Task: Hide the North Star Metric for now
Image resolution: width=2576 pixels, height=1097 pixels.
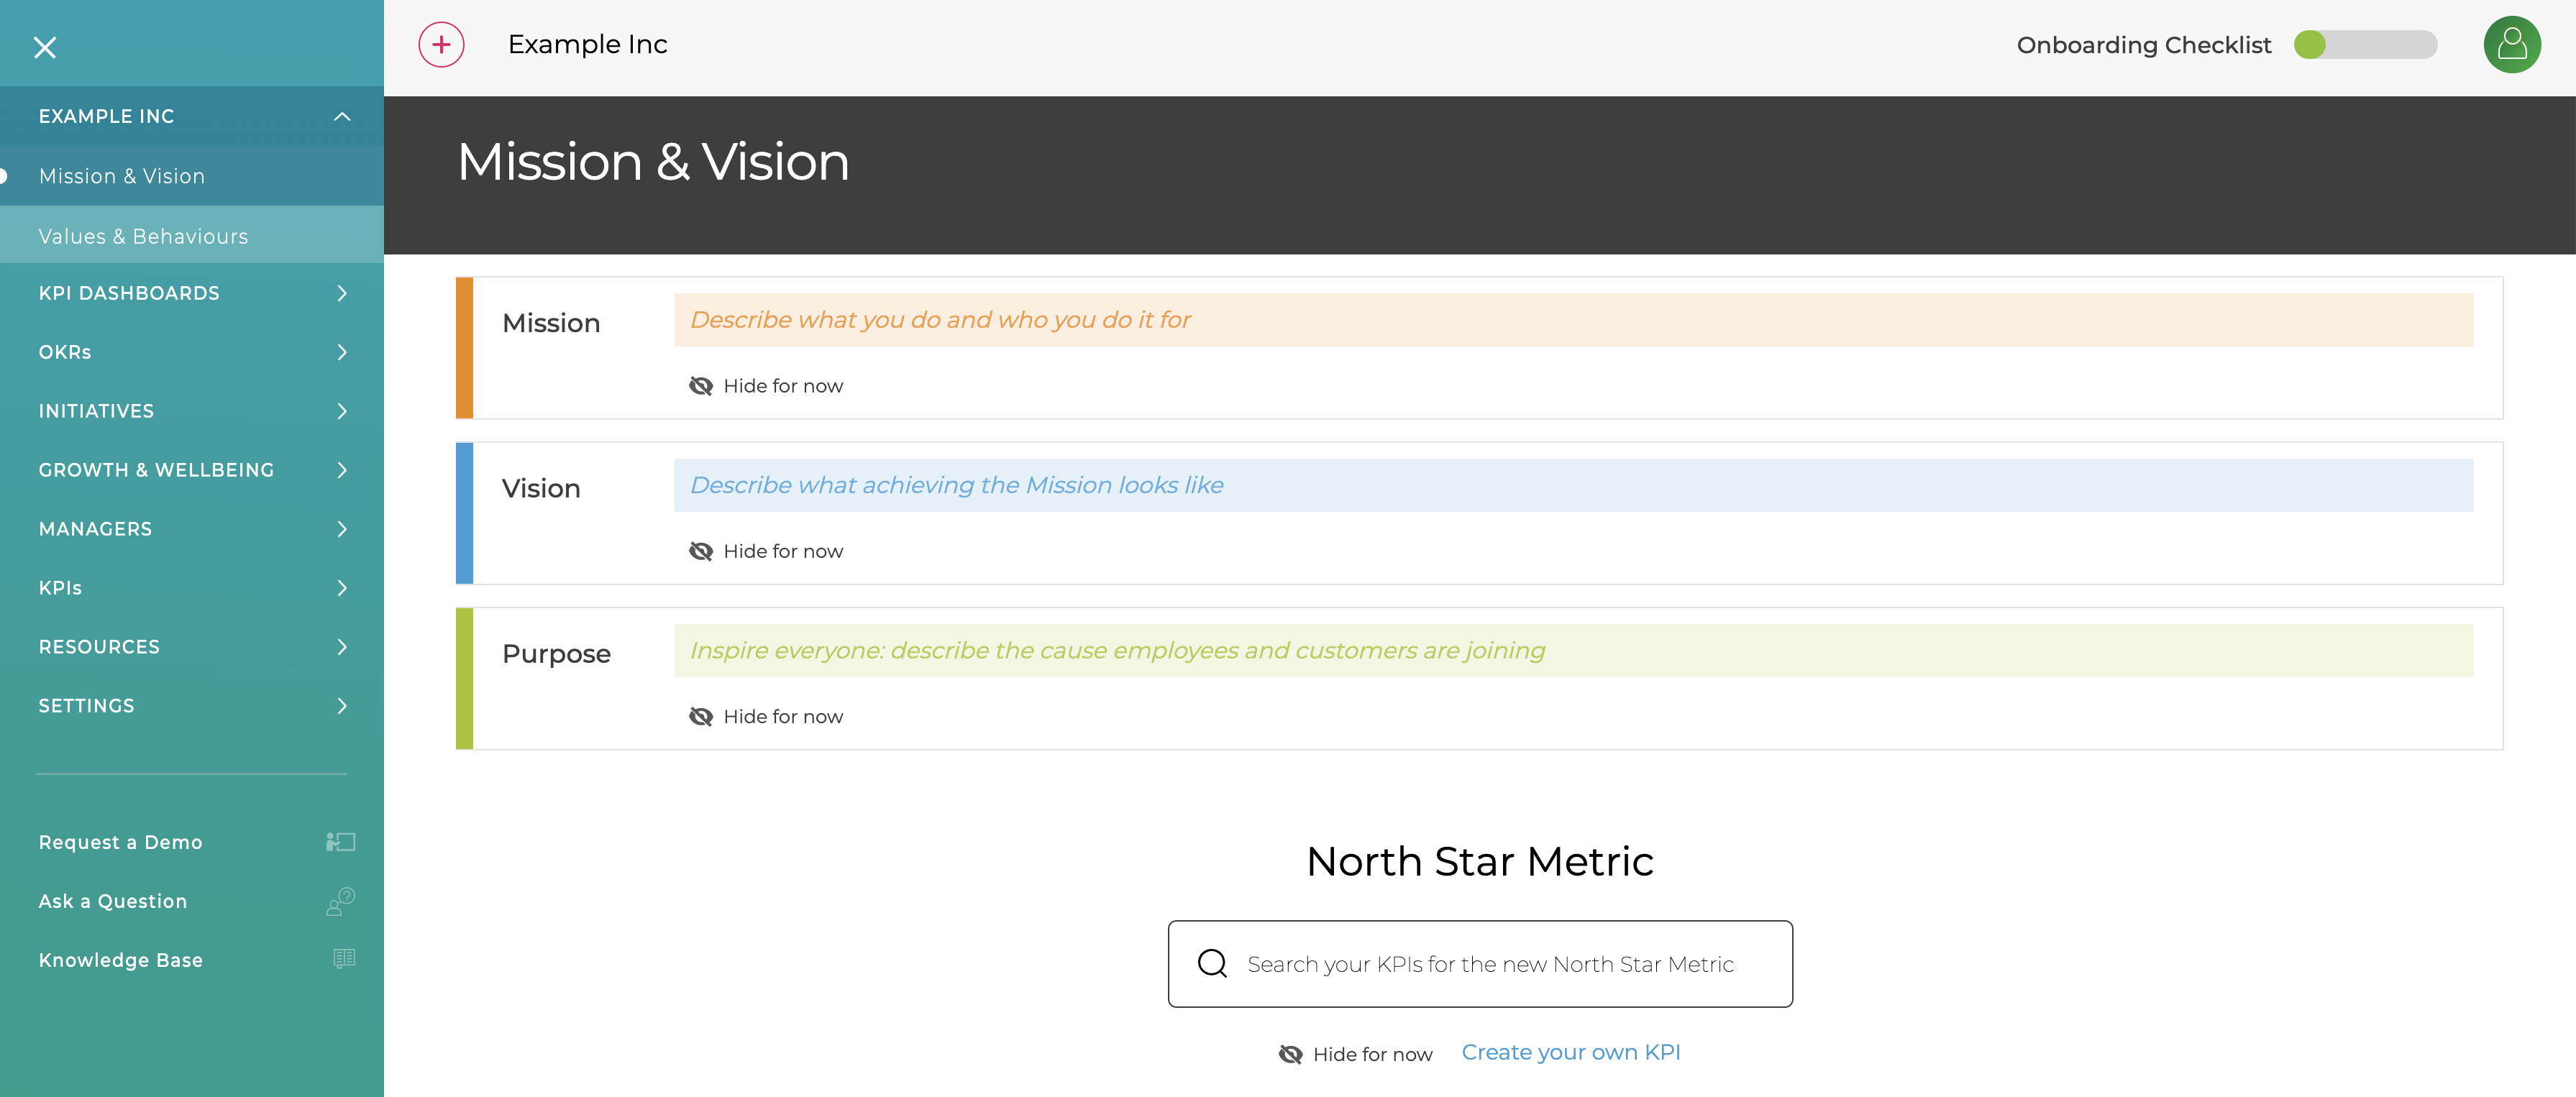Action: click(1372, 1053)
